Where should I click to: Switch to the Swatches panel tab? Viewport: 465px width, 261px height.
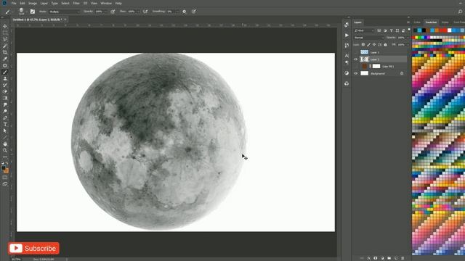click(431, 22)
